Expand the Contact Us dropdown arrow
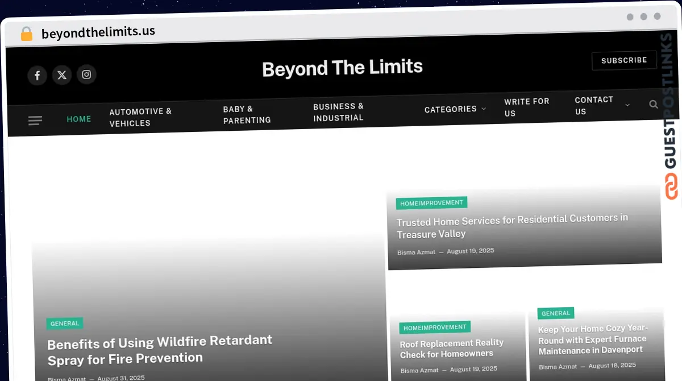Viewport: 682px width, 381px height. pyautogui.click(x=627, y=105)
